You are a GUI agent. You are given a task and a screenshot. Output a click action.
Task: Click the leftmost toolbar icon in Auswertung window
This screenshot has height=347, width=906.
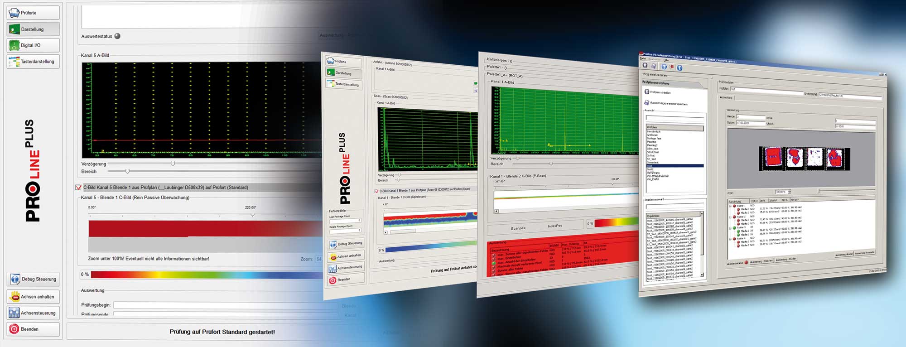click(x=645, y=65)
